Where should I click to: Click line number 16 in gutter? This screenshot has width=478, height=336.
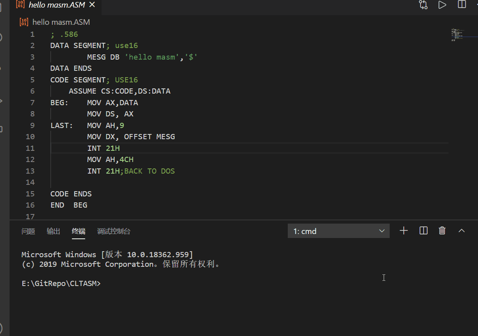tap(30, 205)
